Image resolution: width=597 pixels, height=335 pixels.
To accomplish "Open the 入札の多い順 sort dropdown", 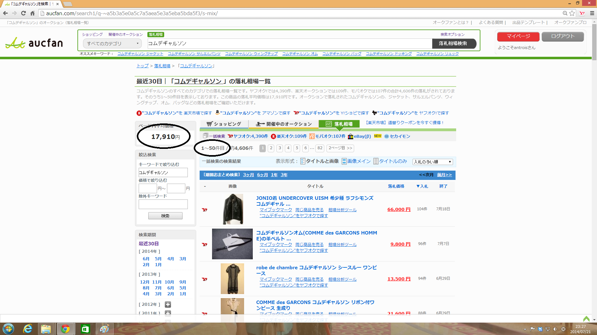I will coord(433,162).
